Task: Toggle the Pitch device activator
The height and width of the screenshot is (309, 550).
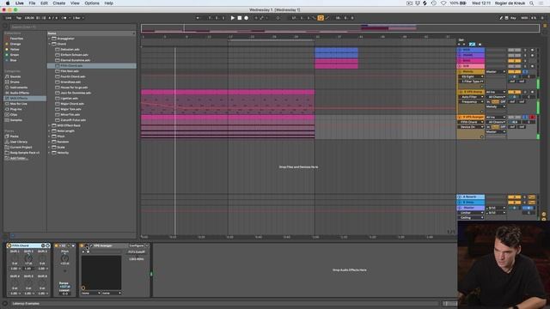Action: (x=56, y=245)
